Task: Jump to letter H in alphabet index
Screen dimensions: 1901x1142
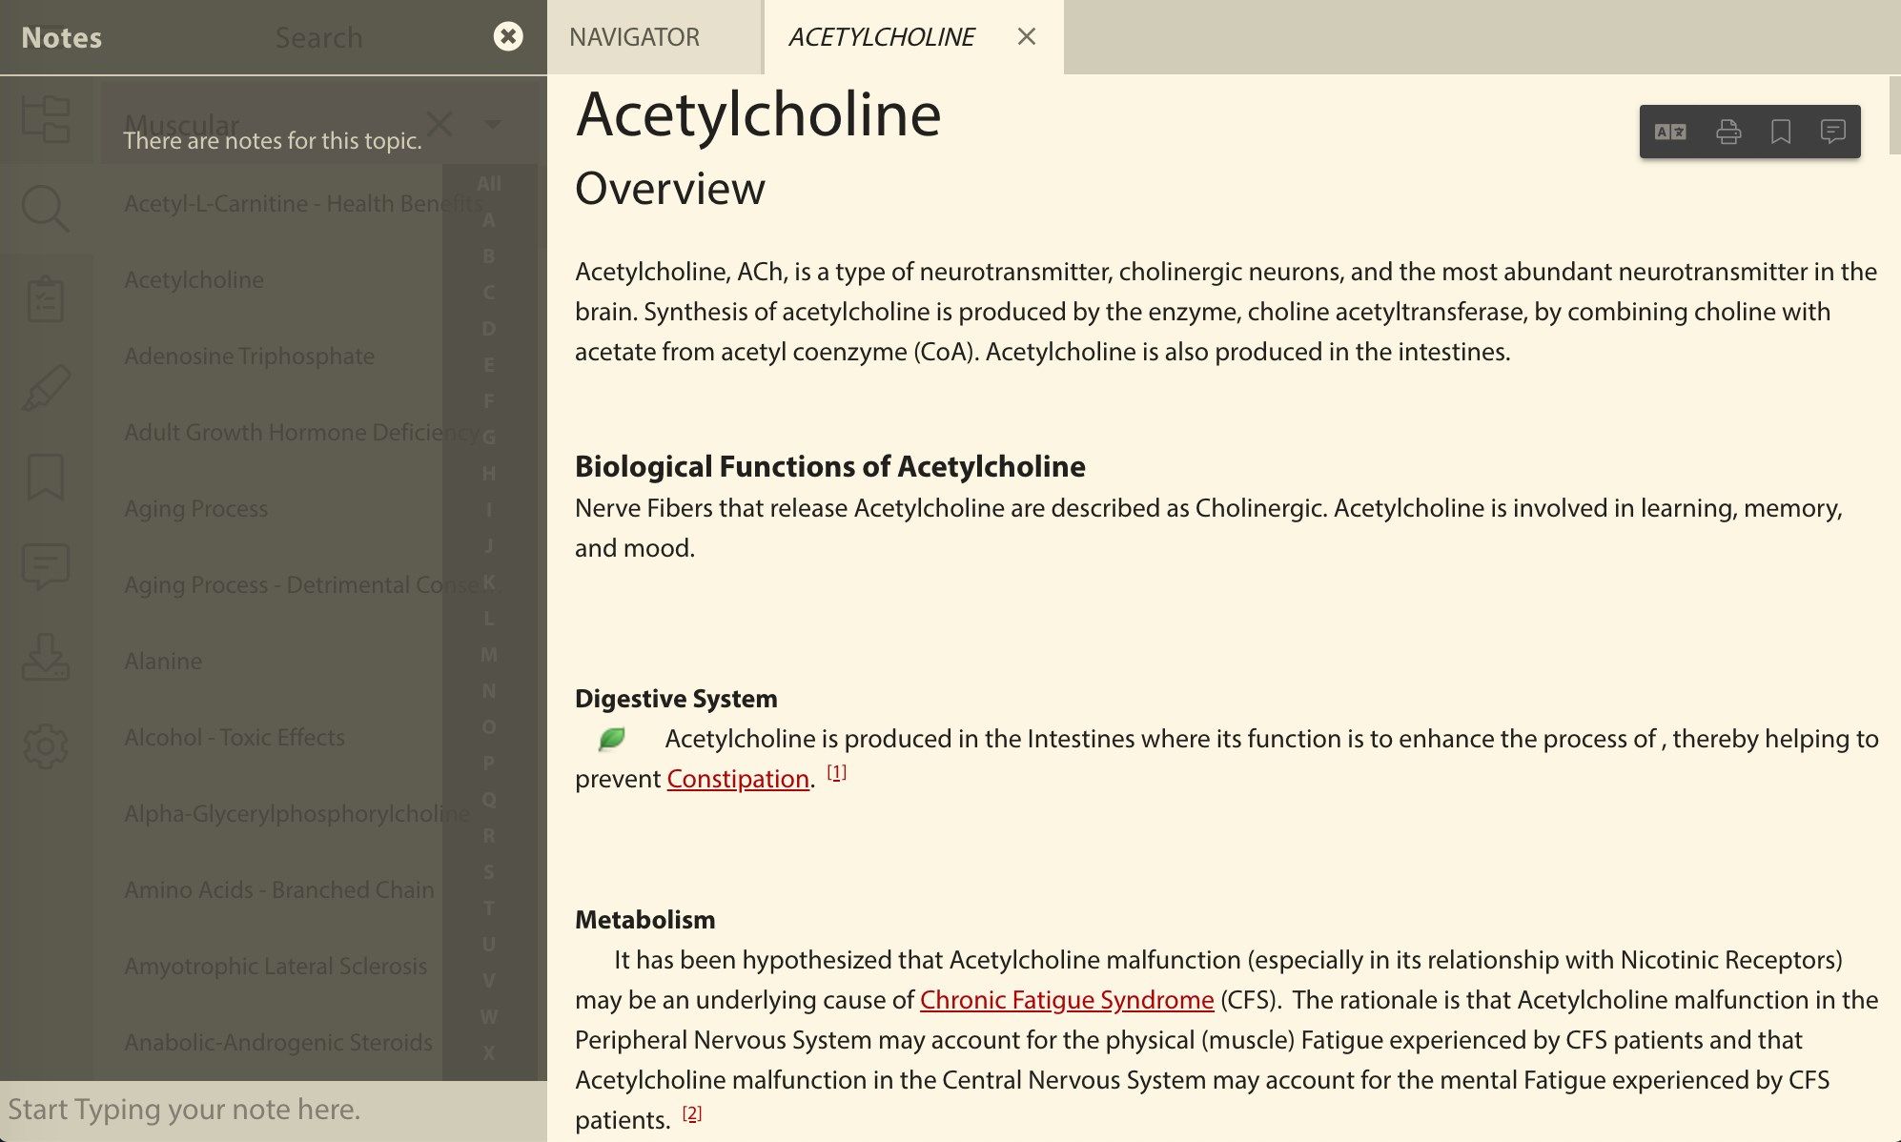Action: click(x=489, y=474)
